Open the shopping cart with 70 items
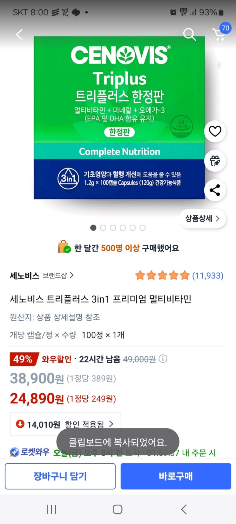This screenshot has height=524, width=236. coord(219,34)
